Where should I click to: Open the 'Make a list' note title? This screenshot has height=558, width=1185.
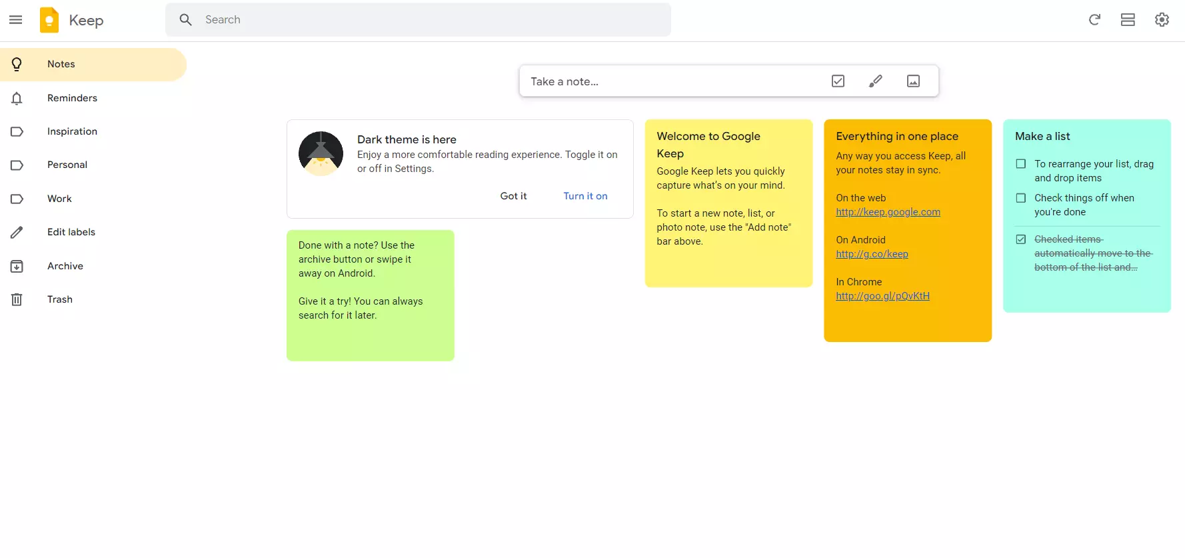(x=1042, y=136)
